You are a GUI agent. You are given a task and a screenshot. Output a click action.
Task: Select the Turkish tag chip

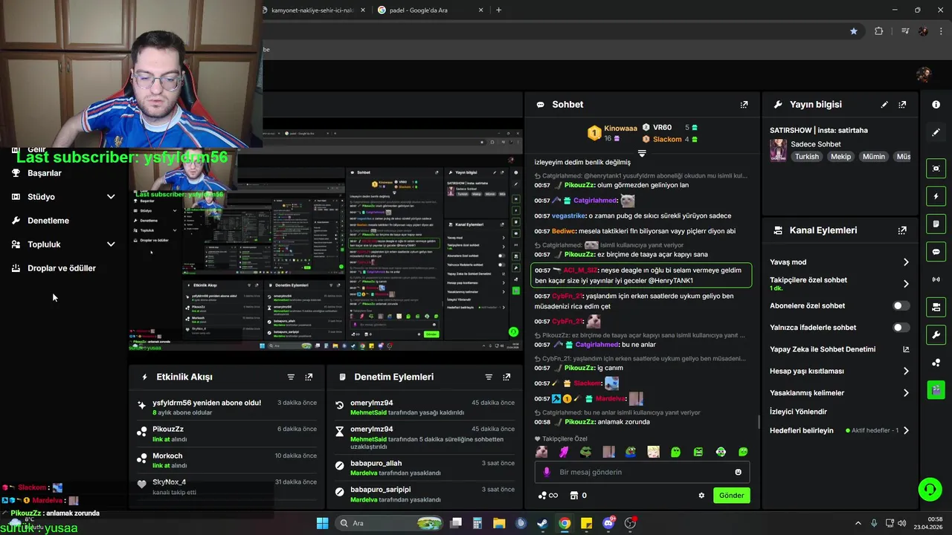point(806,157)
